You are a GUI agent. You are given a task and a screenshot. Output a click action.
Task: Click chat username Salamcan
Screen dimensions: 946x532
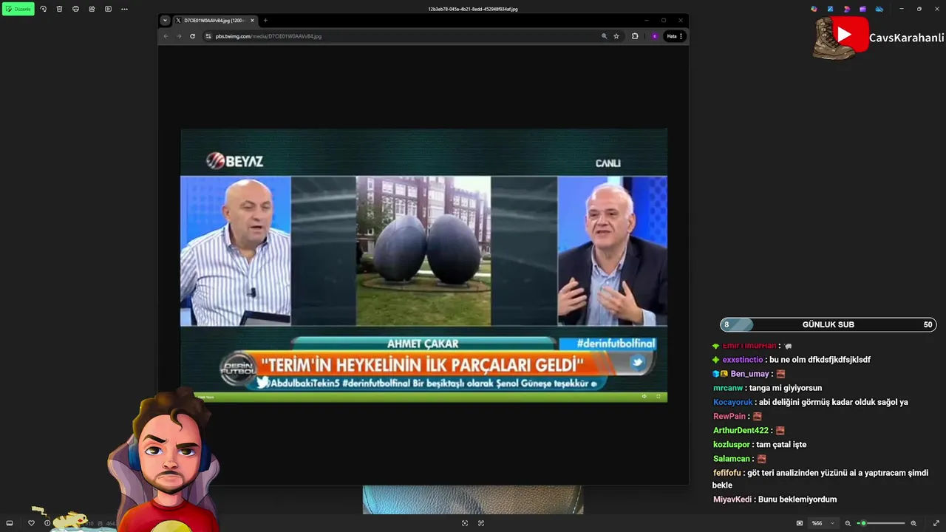pos(732,459)
